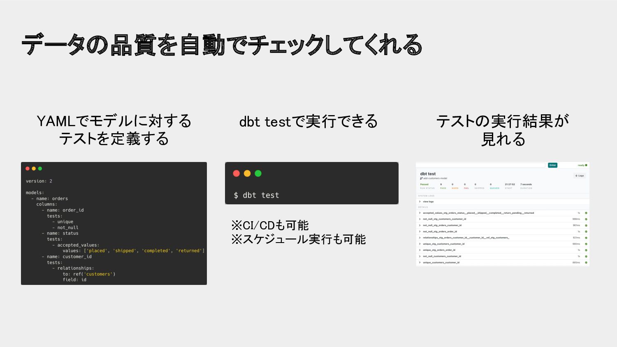Click pass check on not_null_stg_customers_customer_id row
Screen dimensions: 617x347
click(x=586, y=219)
